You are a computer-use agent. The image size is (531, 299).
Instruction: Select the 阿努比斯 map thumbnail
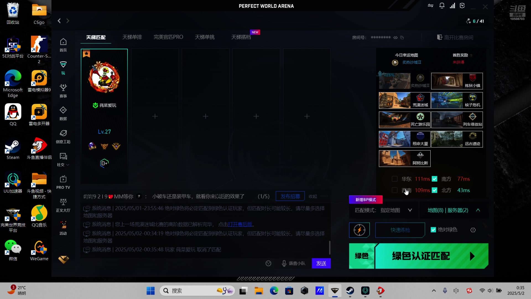405,158
